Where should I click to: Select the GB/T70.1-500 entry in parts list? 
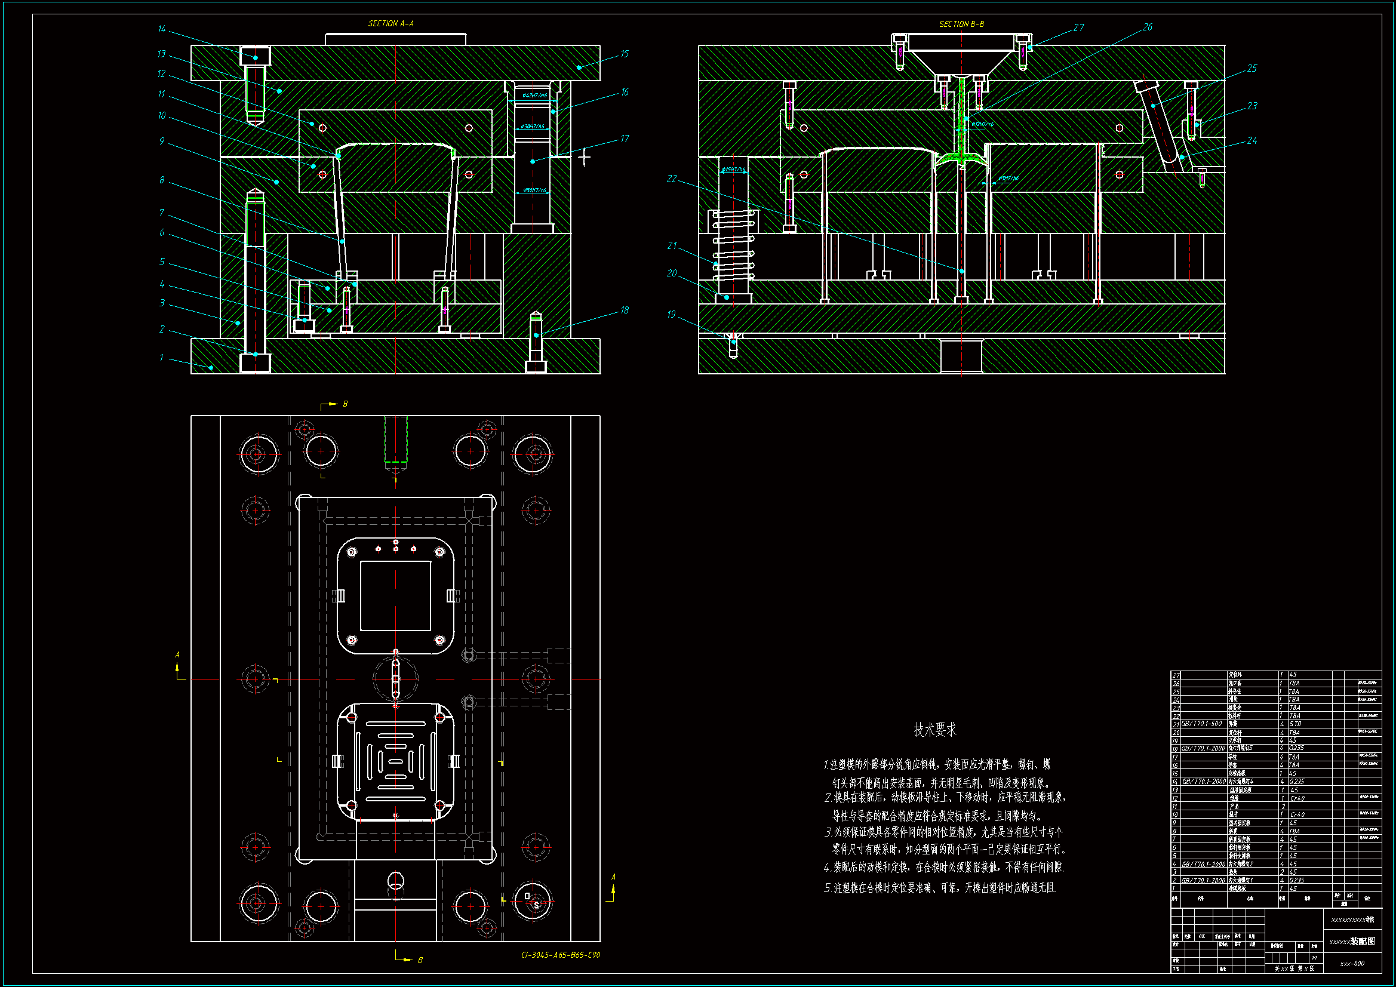[x=1201, y=724]
